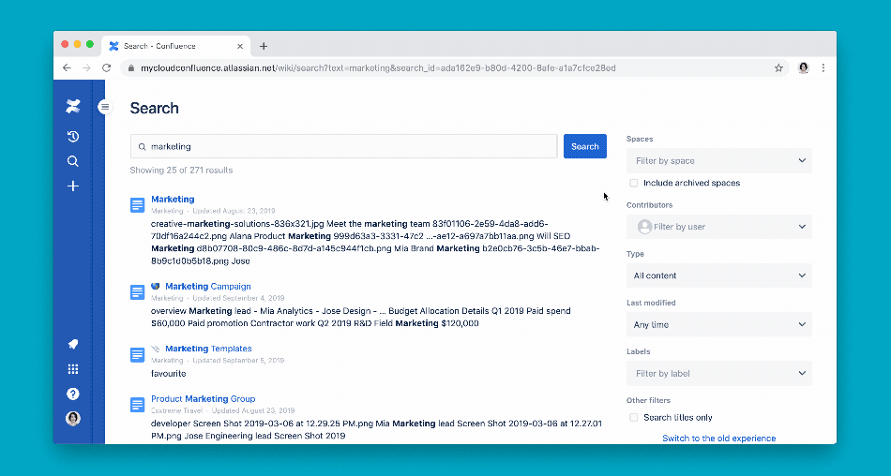The height and width of the screenshot is (476, 891).
Task: Open the app switcher grid icon
Action: point(73,369)
